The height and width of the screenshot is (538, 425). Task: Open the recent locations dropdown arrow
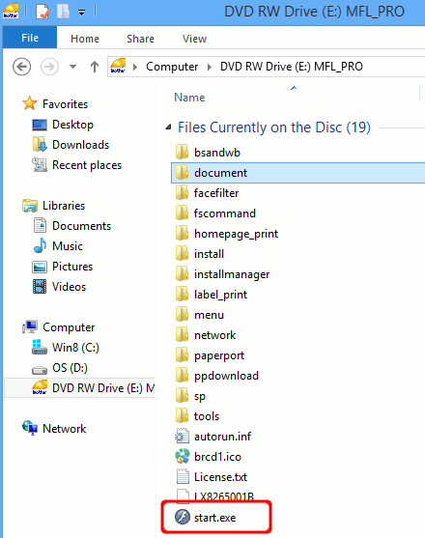coord(72,67)
